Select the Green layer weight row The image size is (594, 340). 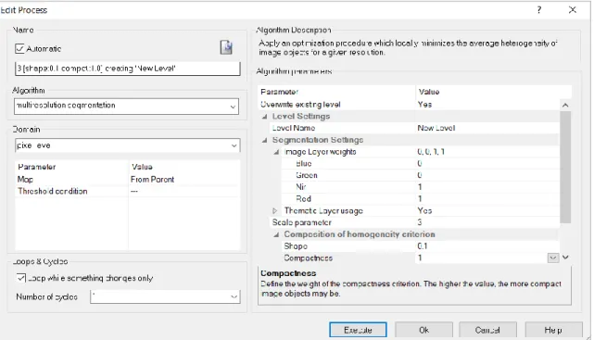click(421, 175)
